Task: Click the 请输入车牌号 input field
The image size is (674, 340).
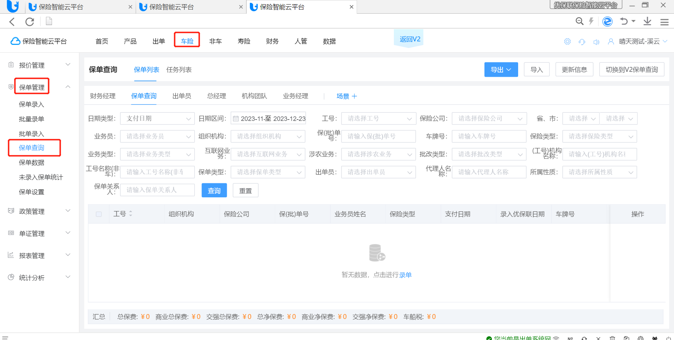Action: tap(489, 136)
